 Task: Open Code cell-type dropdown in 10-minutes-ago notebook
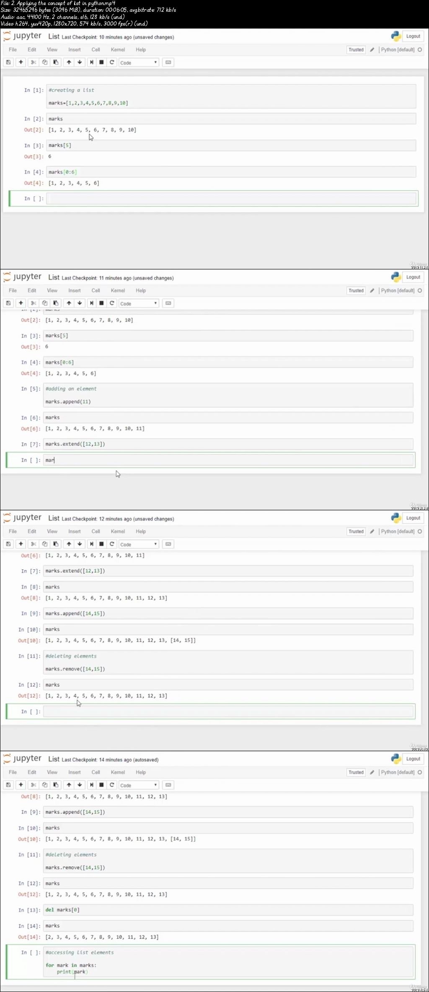pos(139,62)
